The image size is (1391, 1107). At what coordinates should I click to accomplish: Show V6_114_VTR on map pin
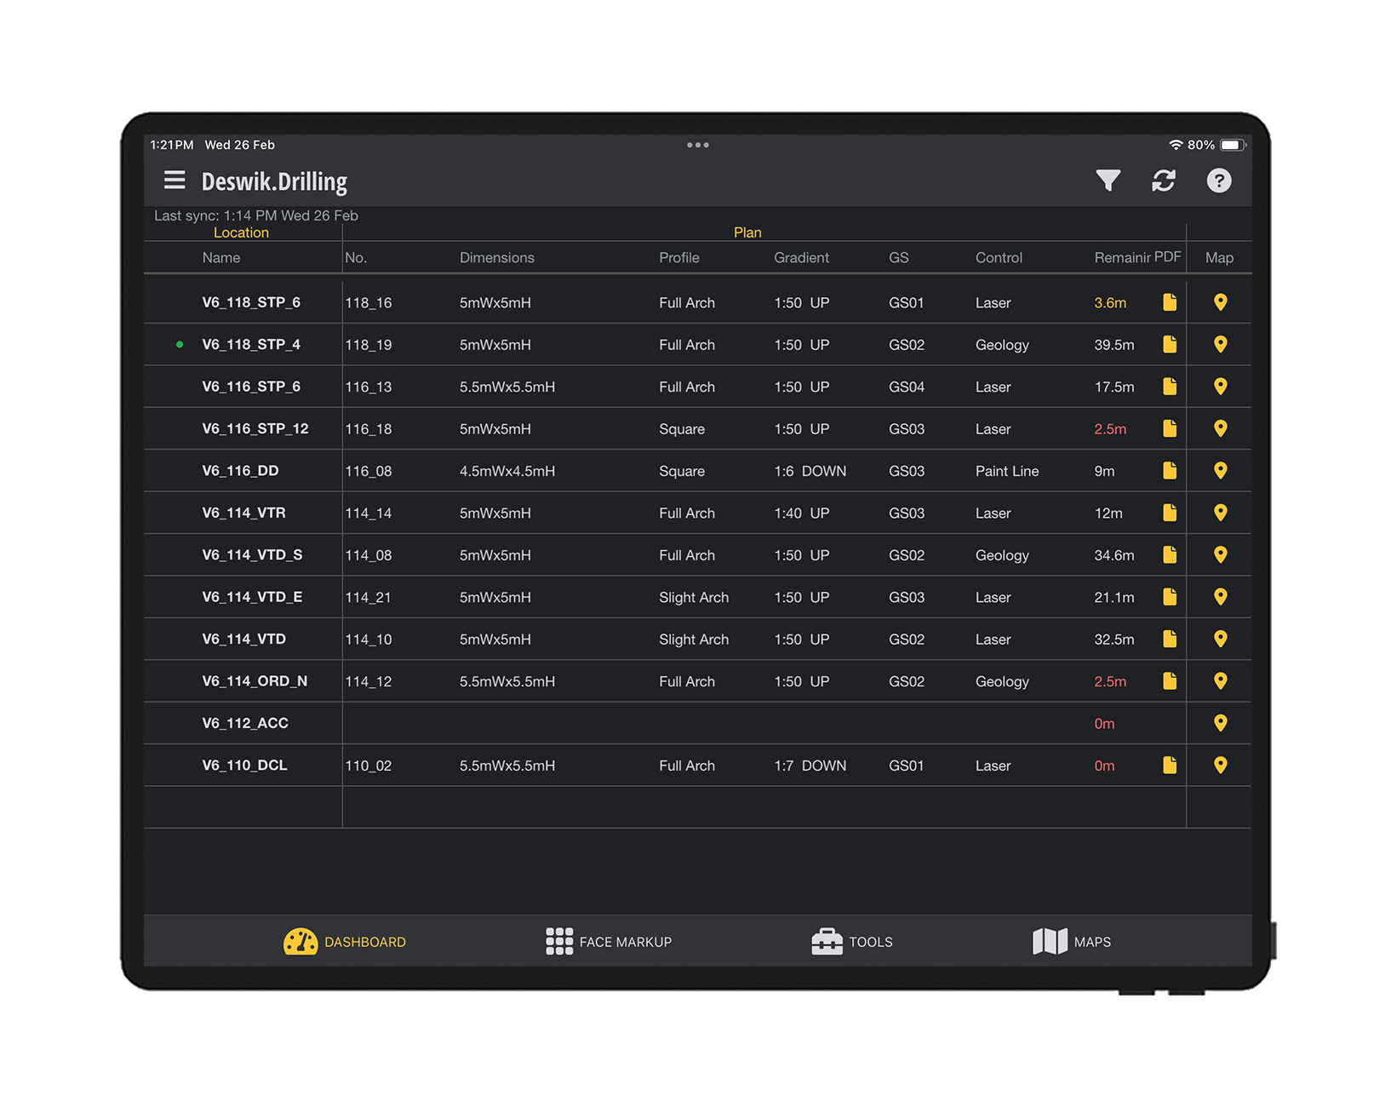click(x=1220, y=513)
